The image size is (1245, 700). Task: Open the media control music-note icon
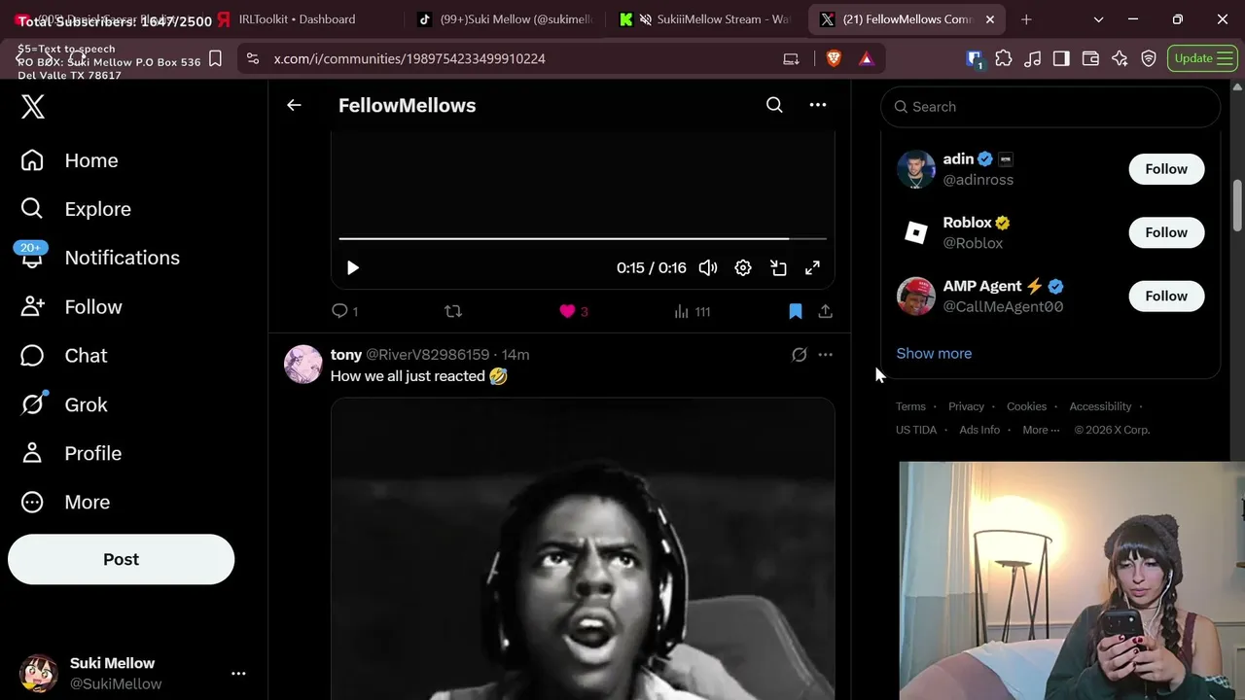(x=1033, y=58)
